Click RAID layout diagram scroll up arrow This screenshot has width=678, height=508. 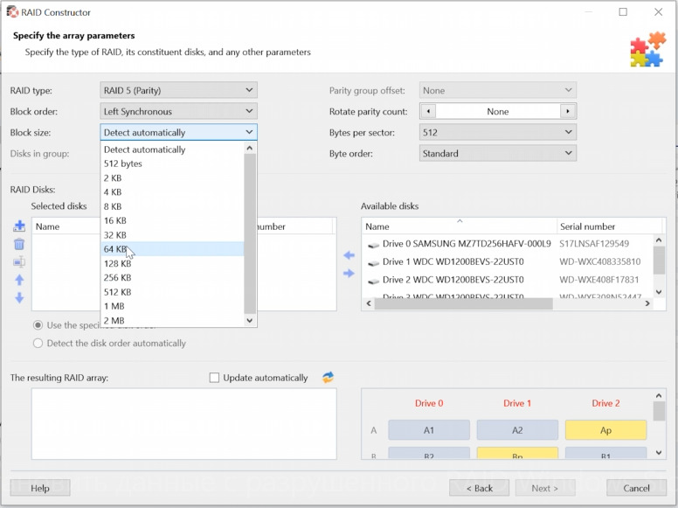point(659,395)
